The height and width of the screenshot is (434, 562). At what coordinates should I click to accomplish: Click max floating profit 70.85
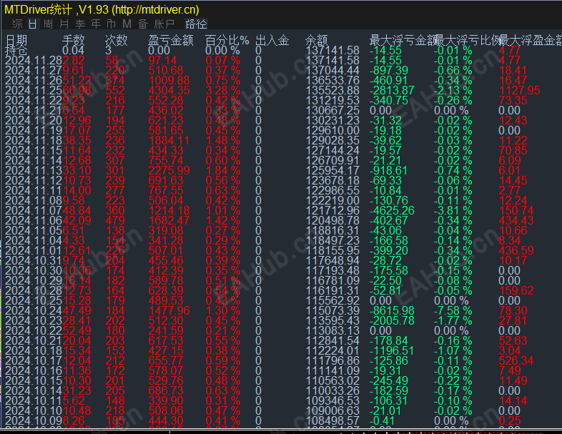tap(513, 151)
